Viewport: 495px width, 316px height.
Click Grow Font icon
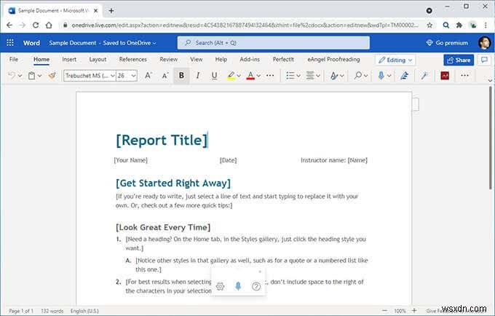[148, 76]
